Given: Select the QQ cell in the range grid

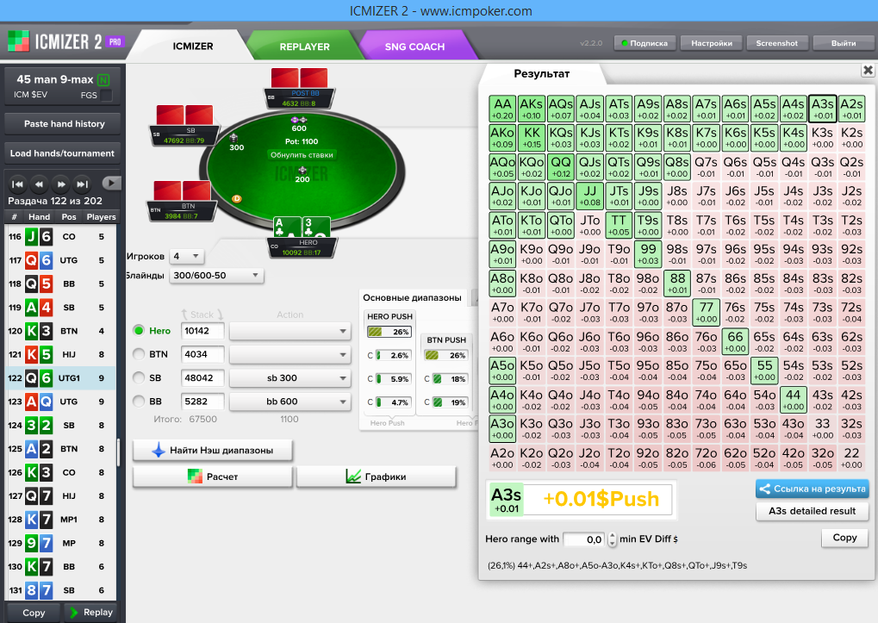Looking at the screenshot, I should point(561,167).
